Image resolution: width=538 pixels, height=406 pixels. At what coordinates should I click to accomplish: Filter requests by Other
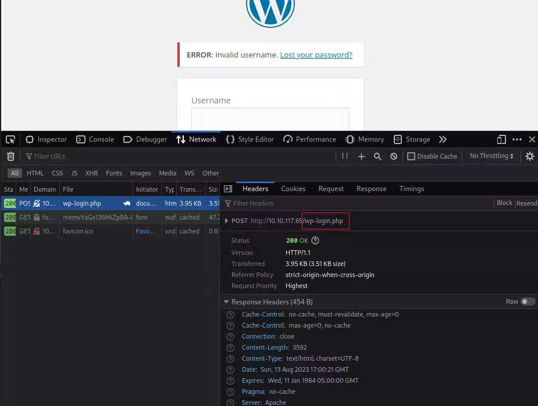[211, 173]
